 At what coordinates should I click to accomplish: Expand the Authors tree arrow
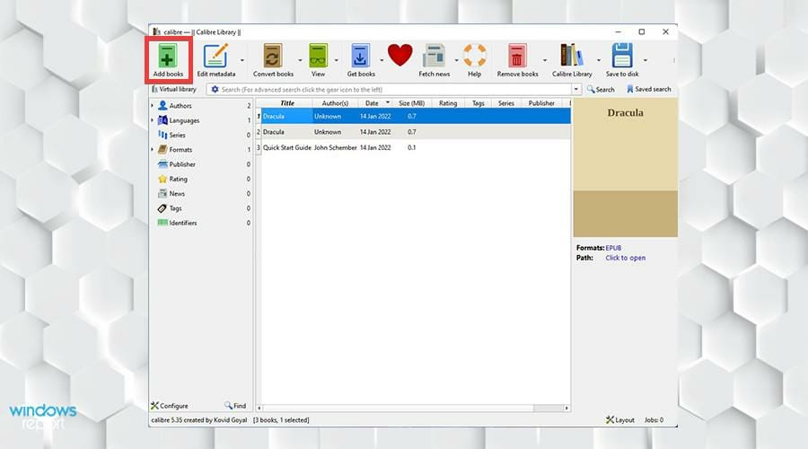click(153, 106)
